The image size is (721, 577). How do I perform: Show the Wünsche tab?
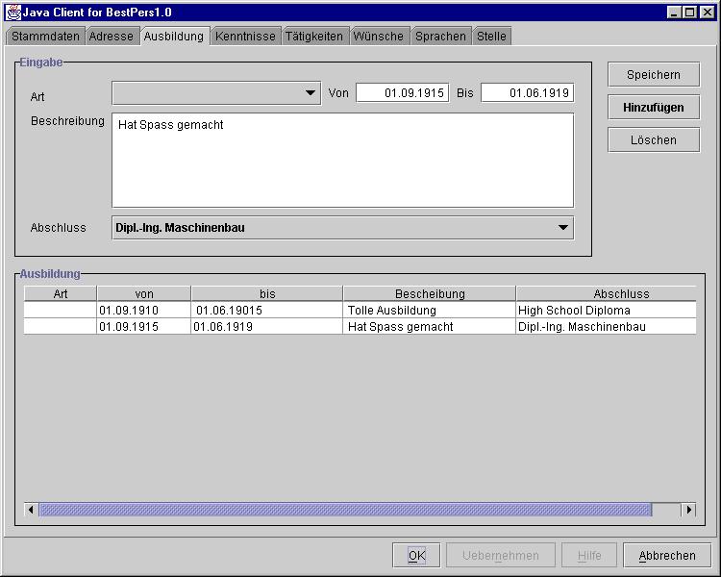(x=379, y=37)
